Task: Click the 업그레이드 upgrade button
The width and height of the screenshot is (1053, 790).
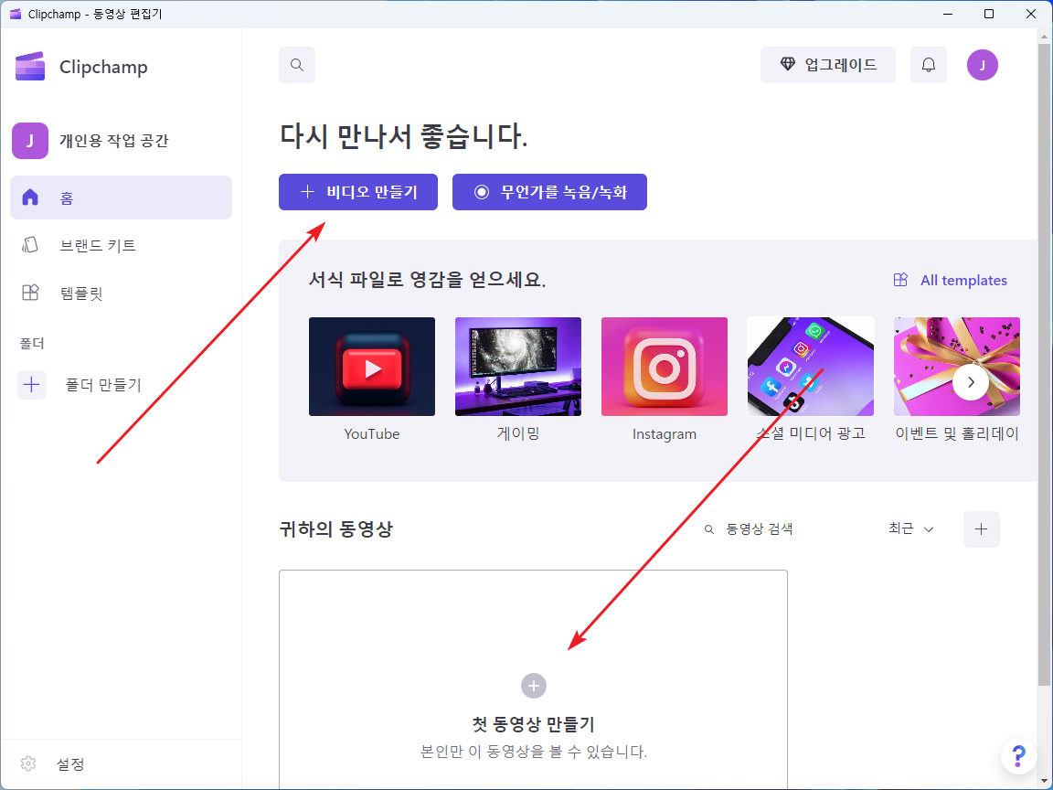Action: pos(827,65)
